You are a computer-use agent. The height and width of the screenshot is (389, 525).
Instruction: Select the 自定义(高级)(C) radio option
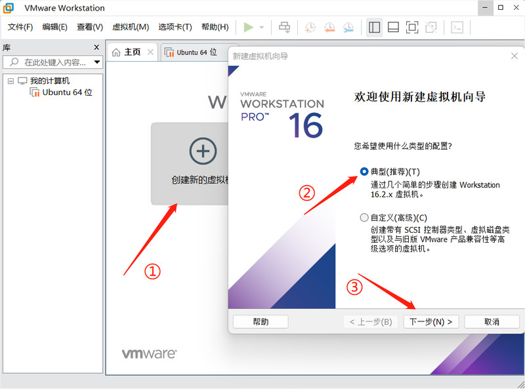pos(364,218)
